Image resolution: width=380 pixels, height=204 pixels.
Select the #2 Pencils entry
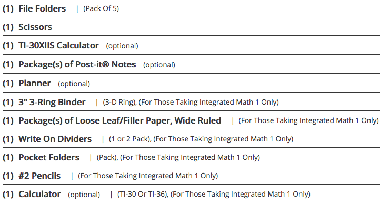pos(39,176)
